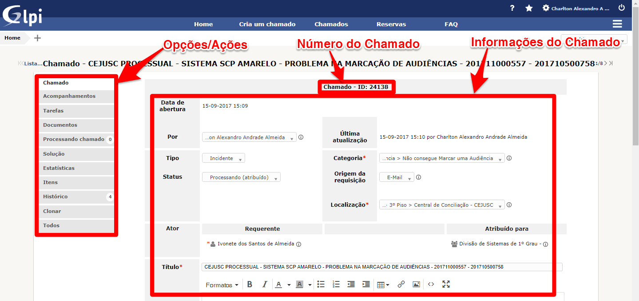The width and height of the screenshot is (639, 301).
Task: Click into the Título text field
Action: 381,267
